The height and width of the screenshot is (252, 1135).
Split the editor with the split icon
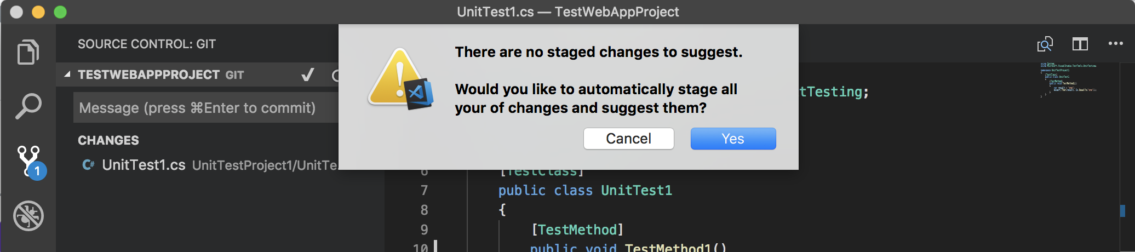click(x=1080, y=44)
